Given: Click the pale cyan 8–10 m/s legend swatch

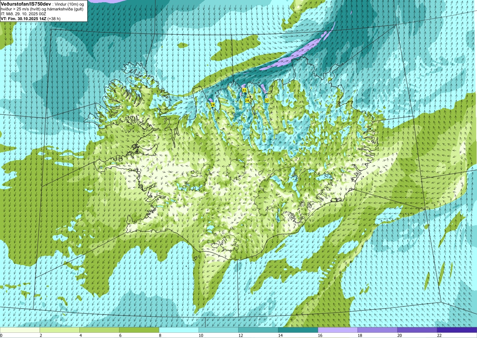Looking at the screenshot, I should coord(179,330).
